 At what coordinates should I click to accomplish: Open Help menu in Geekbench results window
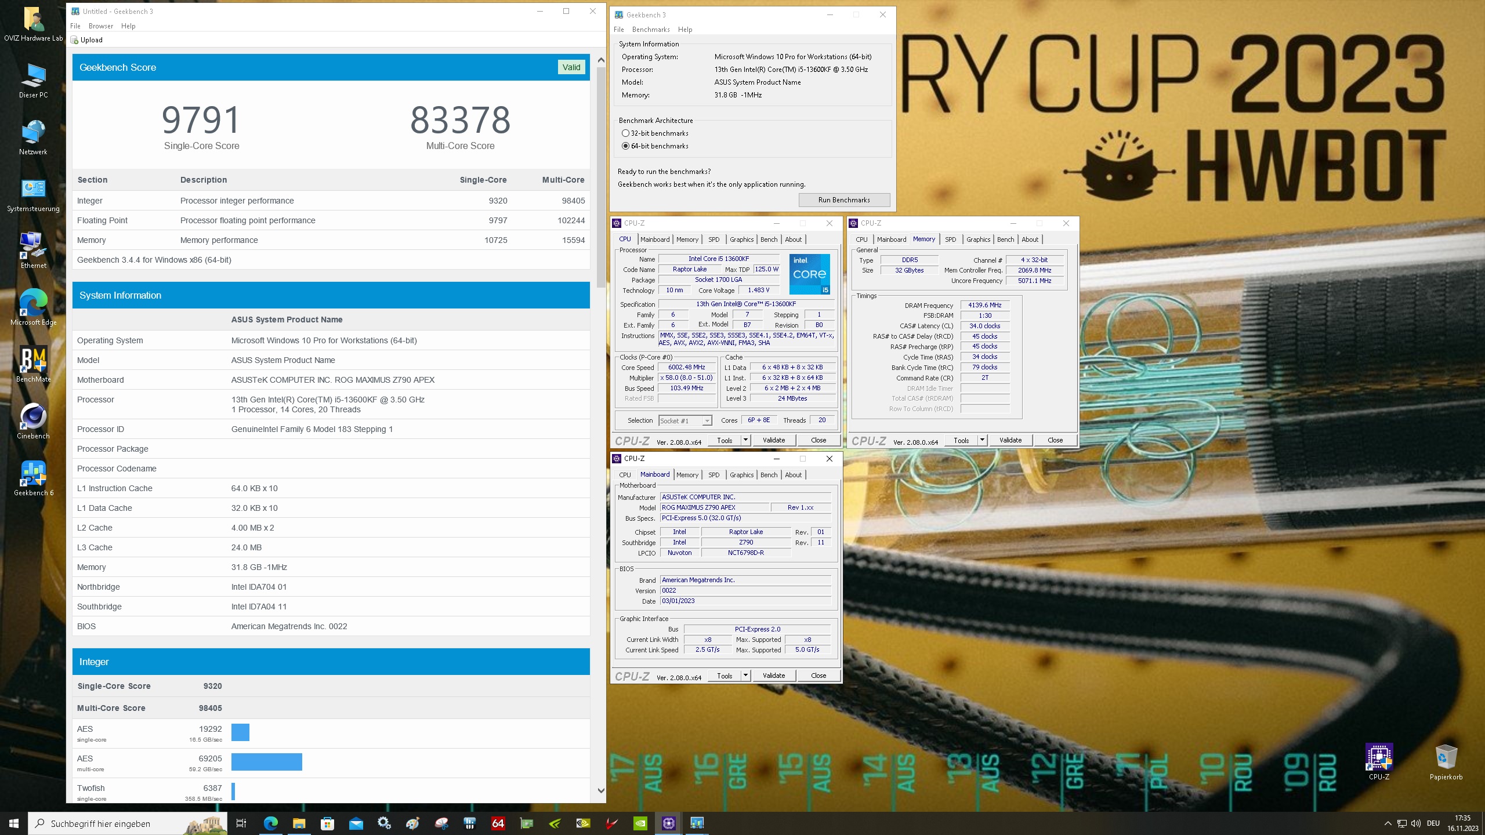(x=128, y=26)
